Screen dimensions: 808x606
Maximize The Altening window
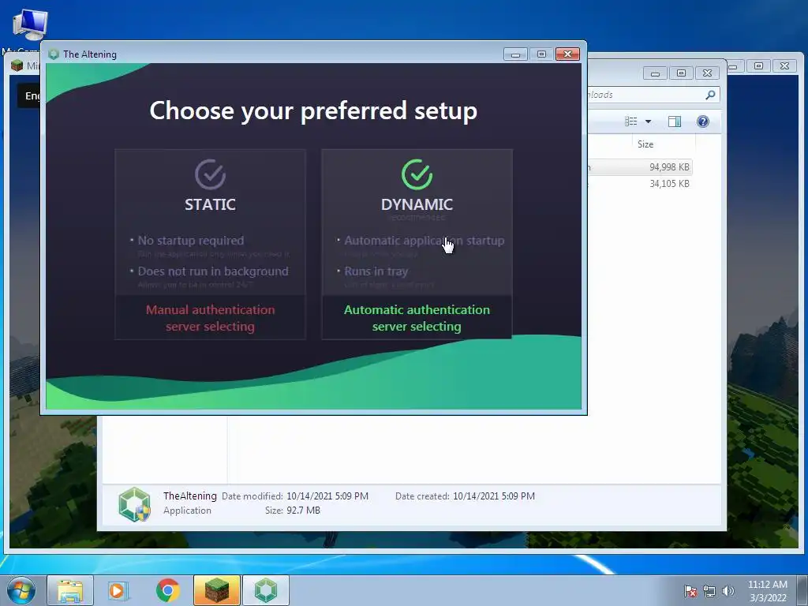541,54
